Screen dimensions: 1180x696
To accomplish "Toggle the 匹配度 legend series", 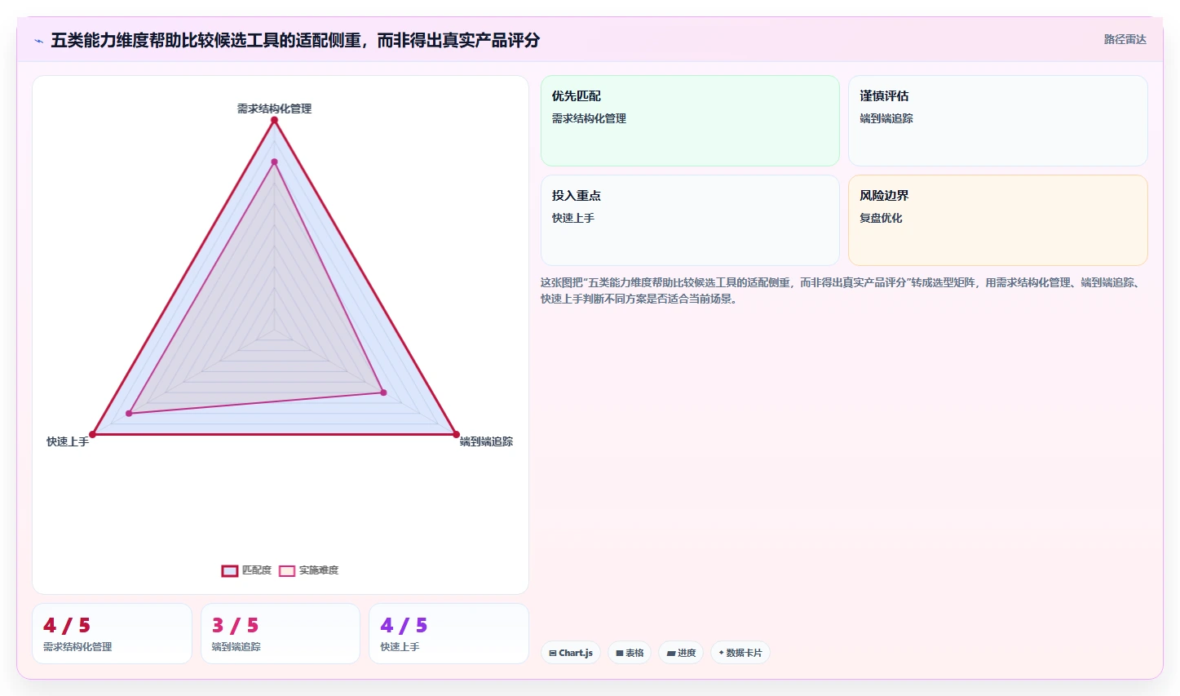I will point(246,570).
